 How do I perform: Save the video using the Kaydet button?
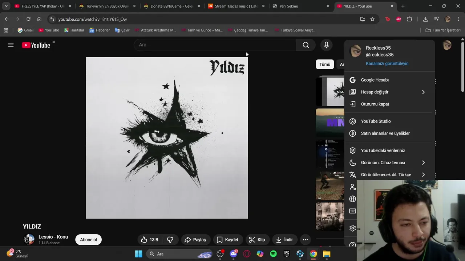tap(227, 240)
